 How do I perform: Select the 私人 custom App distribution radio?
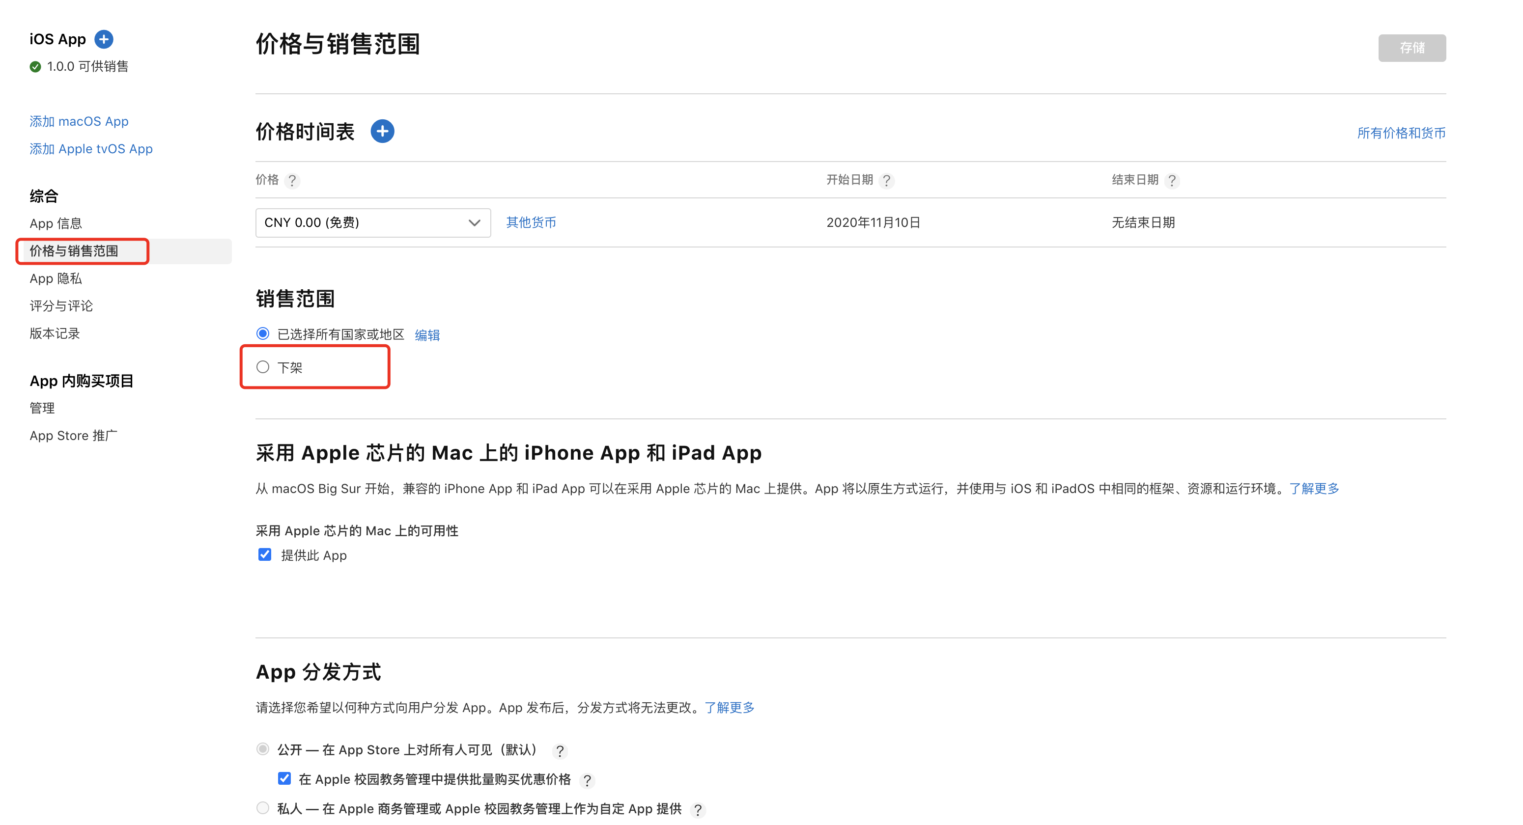[x=263, y=807]
